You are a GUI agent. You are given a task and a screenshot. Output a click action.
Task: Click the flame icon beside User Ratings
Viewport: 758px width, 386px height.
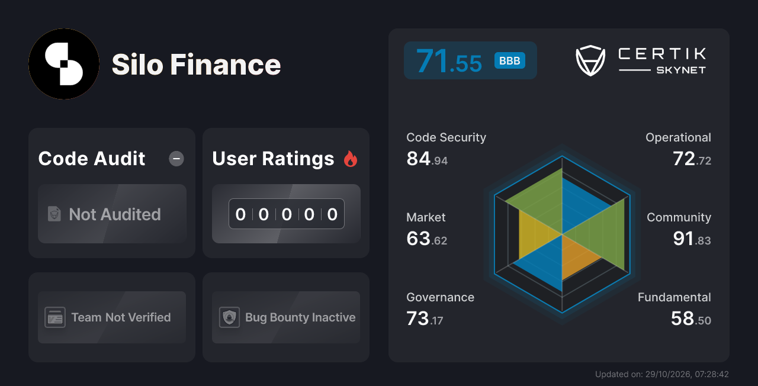point(351,159)
